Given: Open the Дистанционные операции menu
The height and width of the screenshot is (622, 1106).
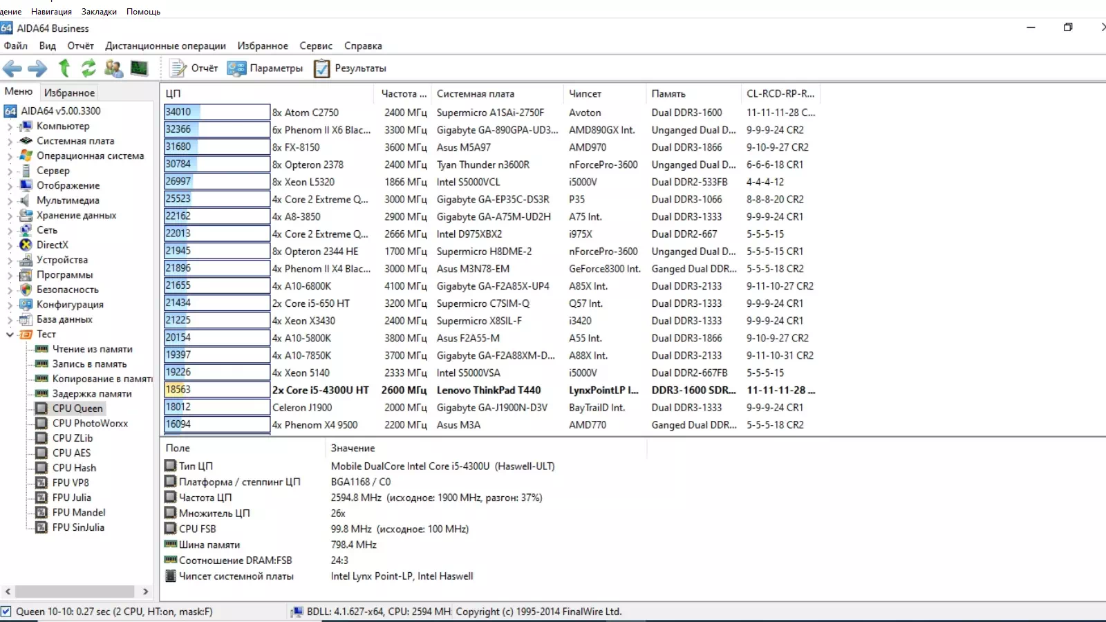Looking at the screenshot, I should coord(165,46).
